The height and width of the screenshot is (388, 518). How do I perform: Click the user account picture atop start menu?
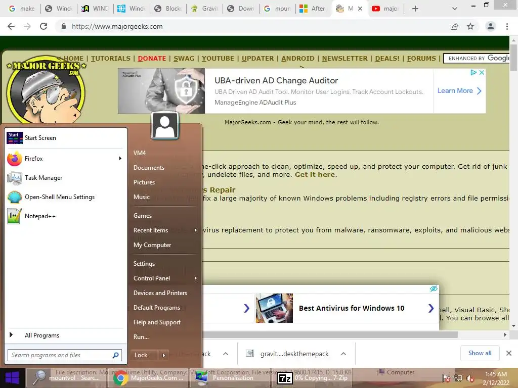coord(165,126)
